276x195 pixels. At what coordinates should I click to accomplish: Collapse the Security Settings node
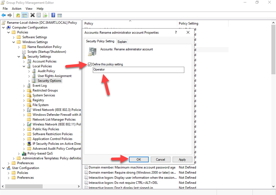coord(19,57)
